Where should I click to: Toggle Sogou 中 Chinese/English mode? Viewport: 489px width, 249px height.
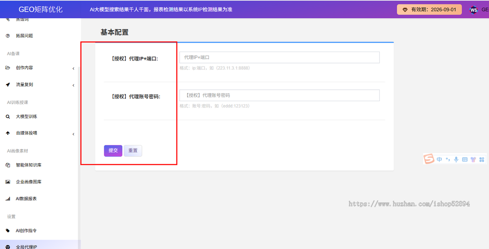pos(439,160)
